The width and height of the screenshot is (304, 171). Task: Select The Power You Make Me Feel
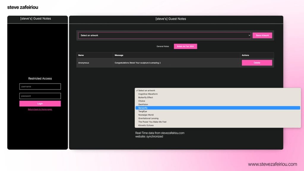coord(218,122)
